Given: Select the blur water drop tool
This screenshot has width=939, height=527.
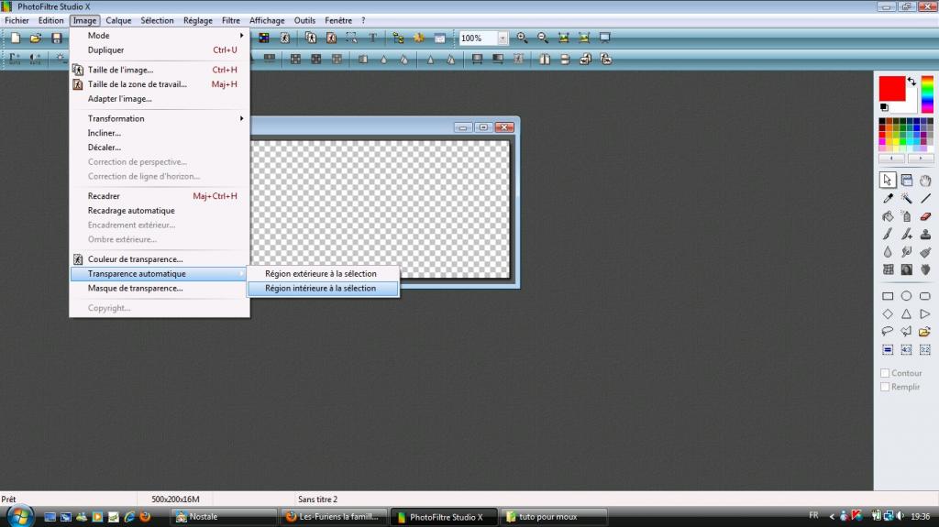Looking at the screenshot, I should pyautogui.click(x=888, y=252).
